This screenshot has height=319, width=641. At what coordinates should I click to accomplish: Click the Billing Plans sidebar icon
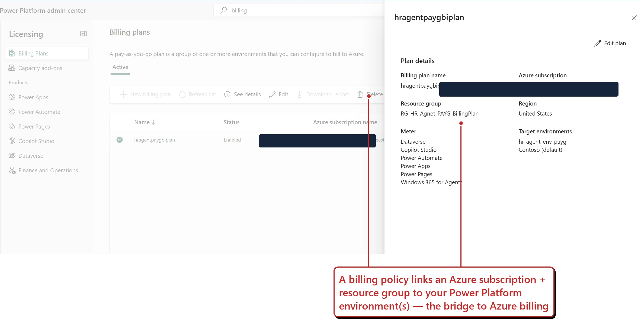(12, 53)
